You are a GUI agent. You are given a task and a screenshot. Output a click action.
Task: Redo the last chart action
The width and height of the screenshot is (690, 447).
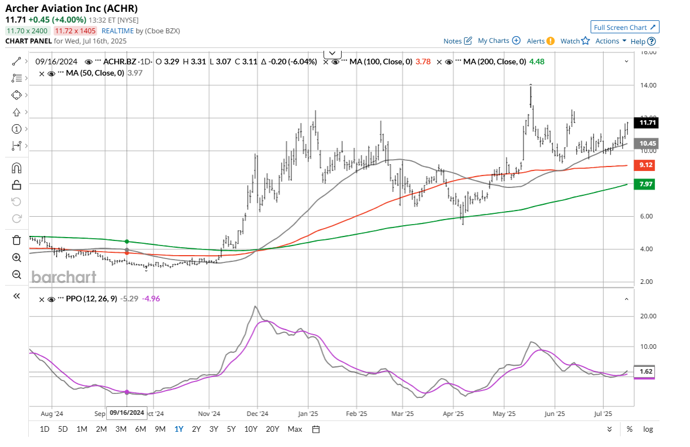(x=16, y=218)
